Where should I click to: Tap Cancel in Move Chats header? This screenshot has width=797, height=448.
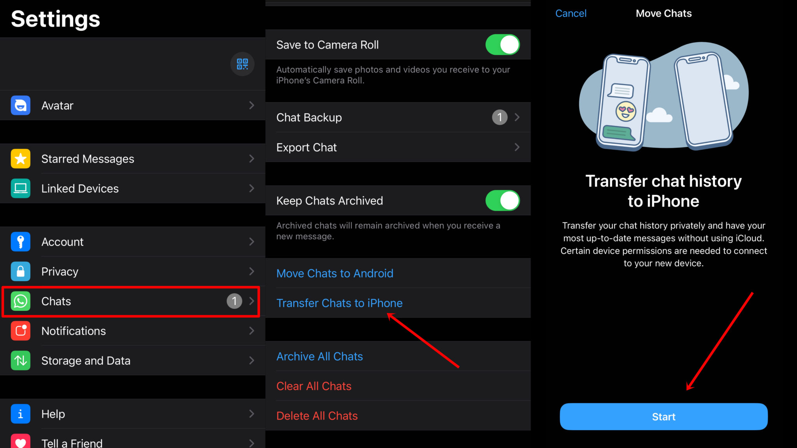click(x=571, y=14)
